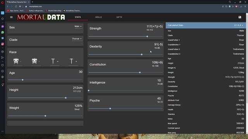The height and width of the screenshot is (139, 248).
Task: Click the Height value 212cm
Action: pyautogui.click(x=77, y=88)
